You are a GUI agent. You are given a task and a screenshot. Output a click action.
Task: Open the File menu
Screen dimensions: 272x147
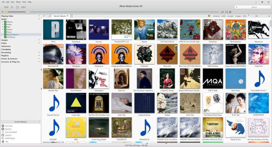(3, 2)
